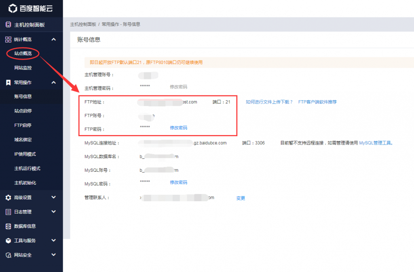Collapse the 常用操作 section chevron
This screenshot has height=272, width=414.
[54, 82]
